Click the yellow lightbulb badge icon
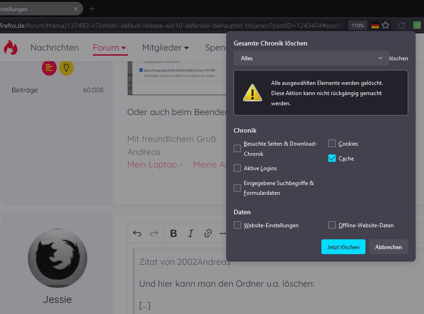Screen dimensions: 424x314 (x=66, y=68)
